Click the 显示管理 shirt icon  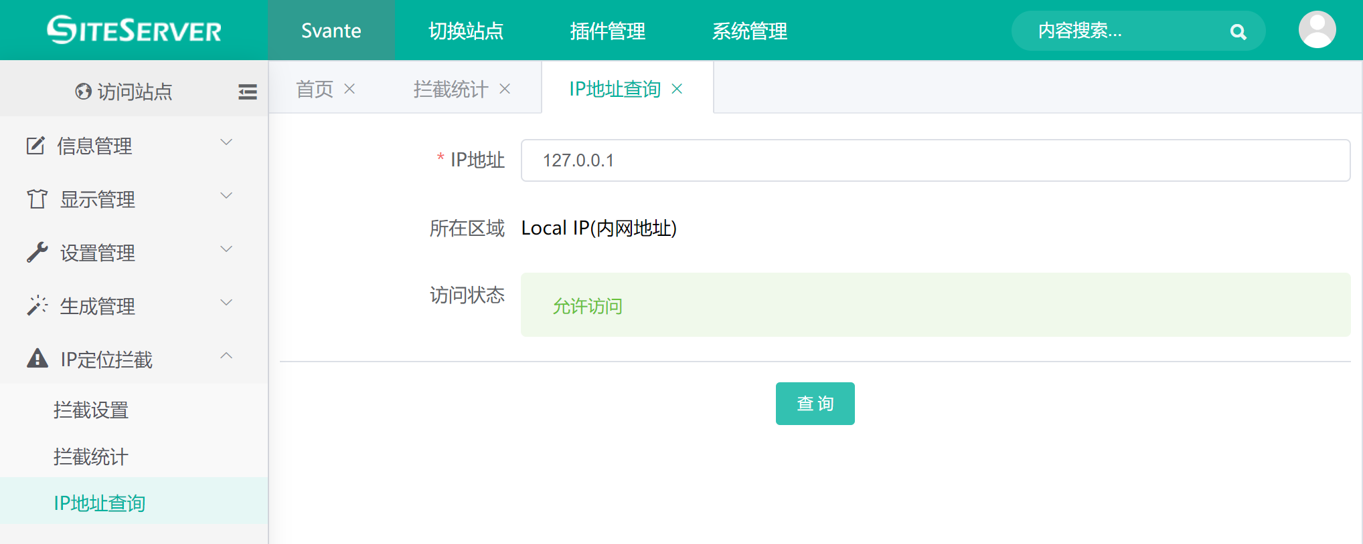coord(37,199)
